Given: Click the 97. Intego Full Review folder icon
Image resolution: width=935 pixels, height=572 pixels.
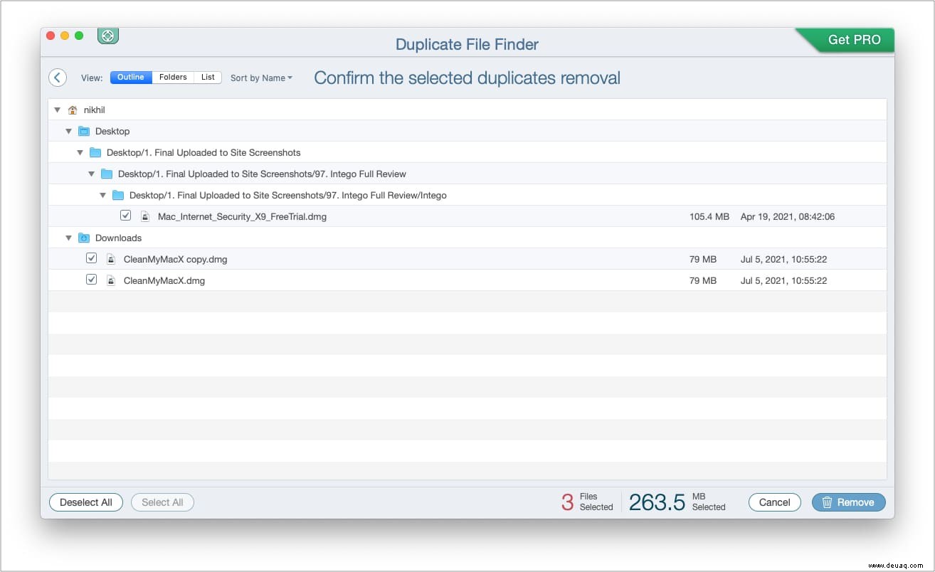Looking at the screenshot, I should point(107,174).
